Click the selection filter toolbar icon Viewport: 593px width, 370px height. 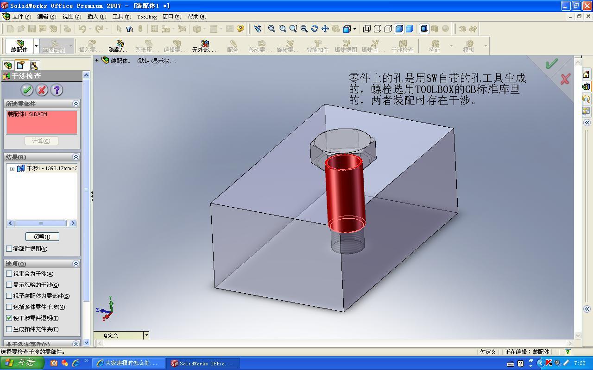tap(129, 29)
